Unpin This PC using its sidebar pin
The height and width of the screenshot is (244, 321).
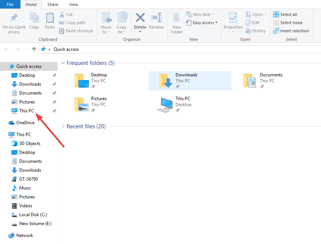[54, 111]
